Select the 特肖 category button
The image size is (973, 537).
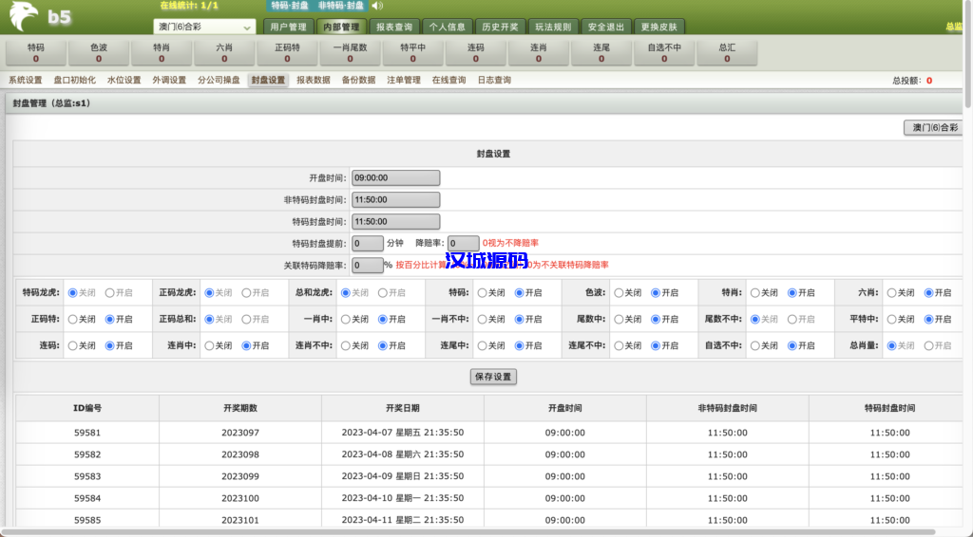click(x=162, y=52)
